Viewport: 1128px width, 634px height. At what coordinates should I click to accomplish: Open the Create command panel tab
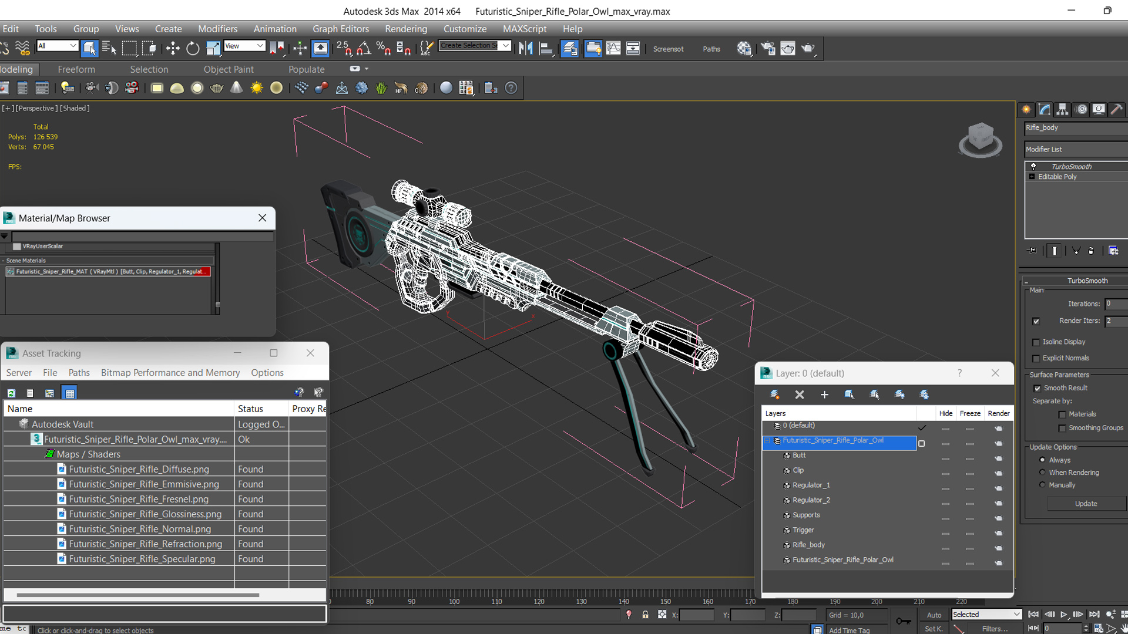(x=1026, y=110)
